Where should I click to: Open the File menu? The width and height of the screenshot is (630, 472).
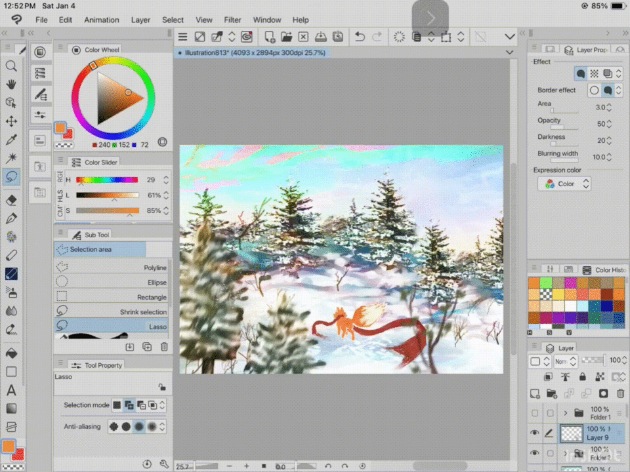point(41,20)
